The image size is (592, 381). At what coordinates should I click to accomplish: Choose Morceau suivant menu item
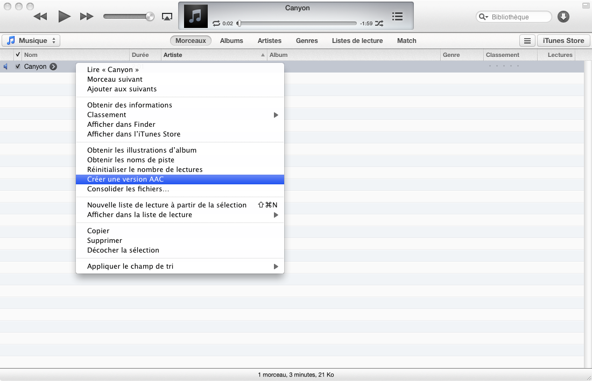pos(180,80)
